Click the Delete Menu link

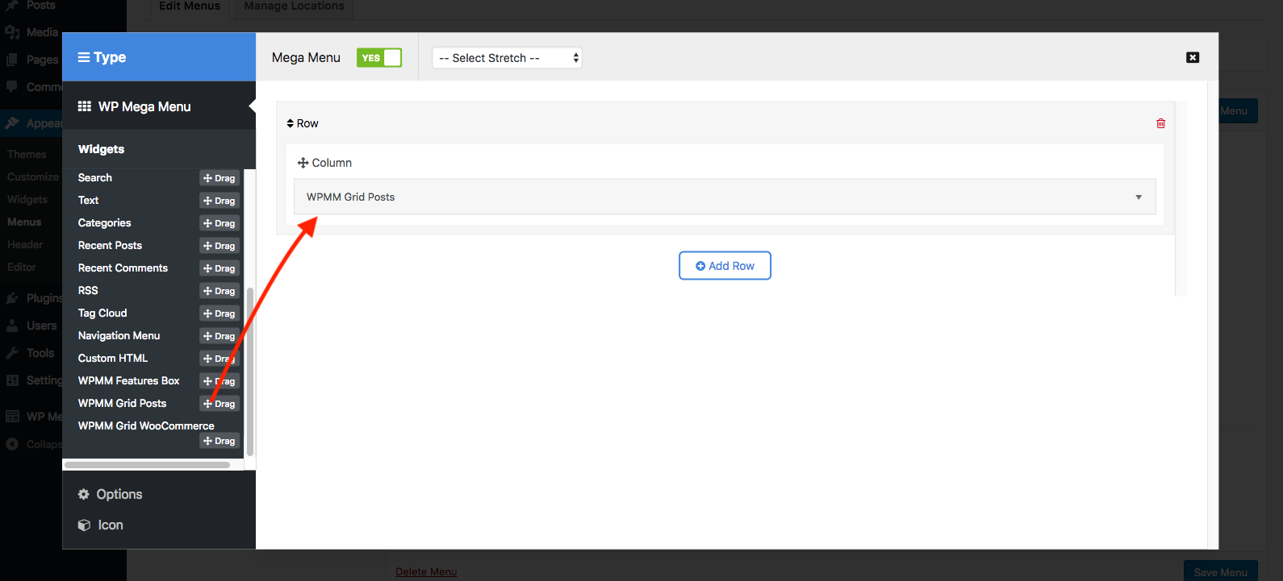click(x=426, y=571)
